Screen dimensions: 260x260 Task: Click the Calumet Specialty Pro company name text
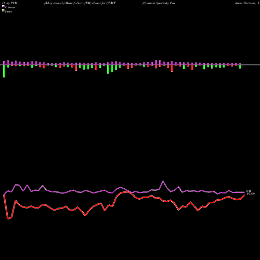coord(159,3)
